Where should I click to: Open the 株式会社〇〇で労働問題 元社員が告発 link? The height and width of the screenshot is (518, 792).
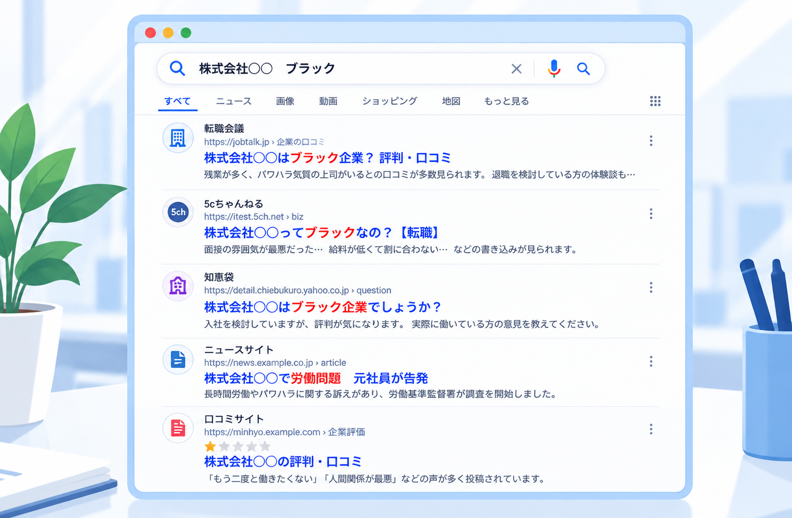coord(316,379)
